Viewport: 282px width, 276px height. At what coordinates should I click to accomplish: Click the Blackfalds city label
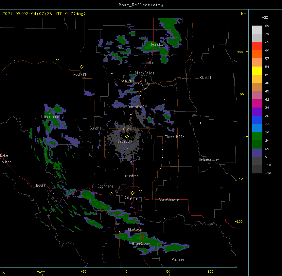click(144, 73)
